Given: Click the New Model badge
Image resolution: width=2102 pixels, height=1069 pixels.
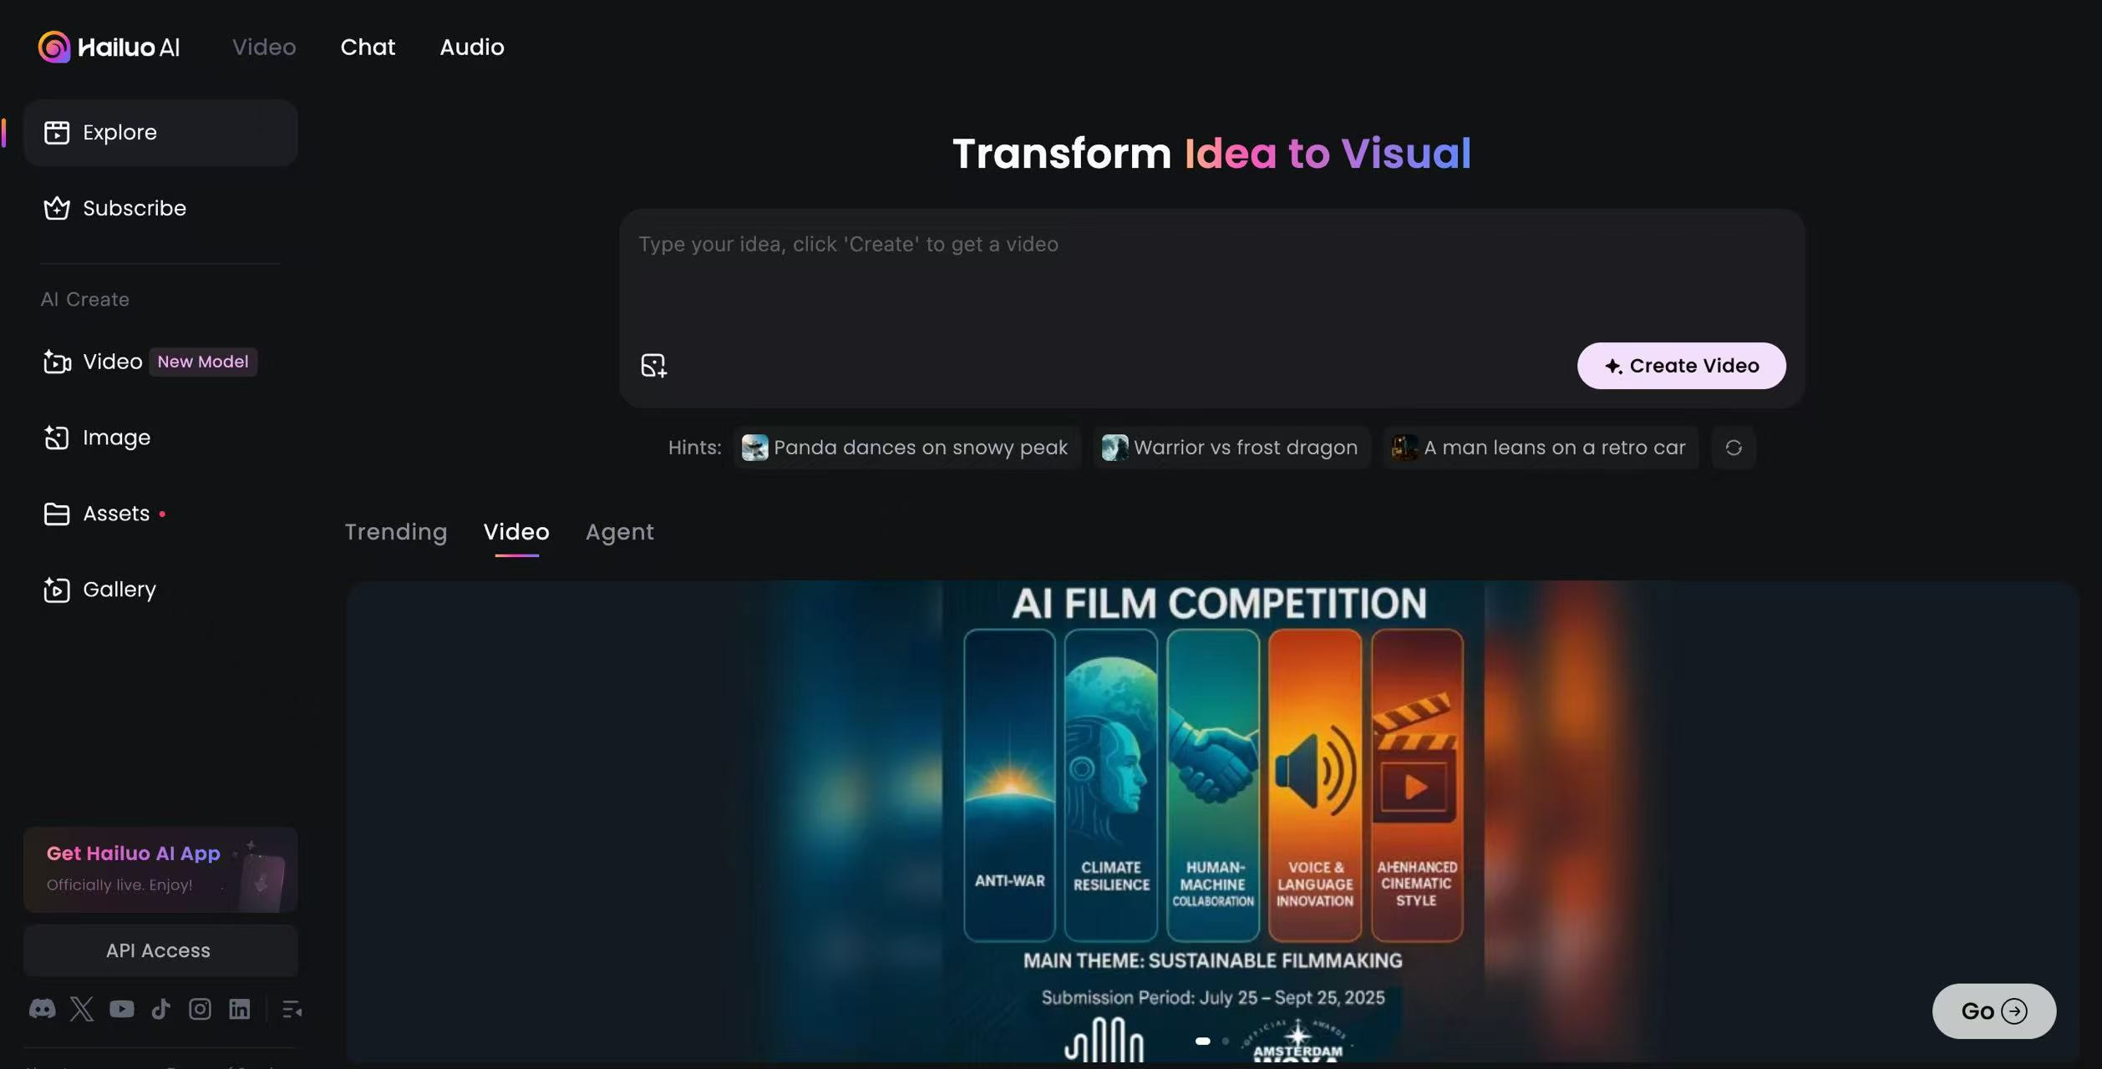Looking at the screenshot, I should [x=203, y=362].
